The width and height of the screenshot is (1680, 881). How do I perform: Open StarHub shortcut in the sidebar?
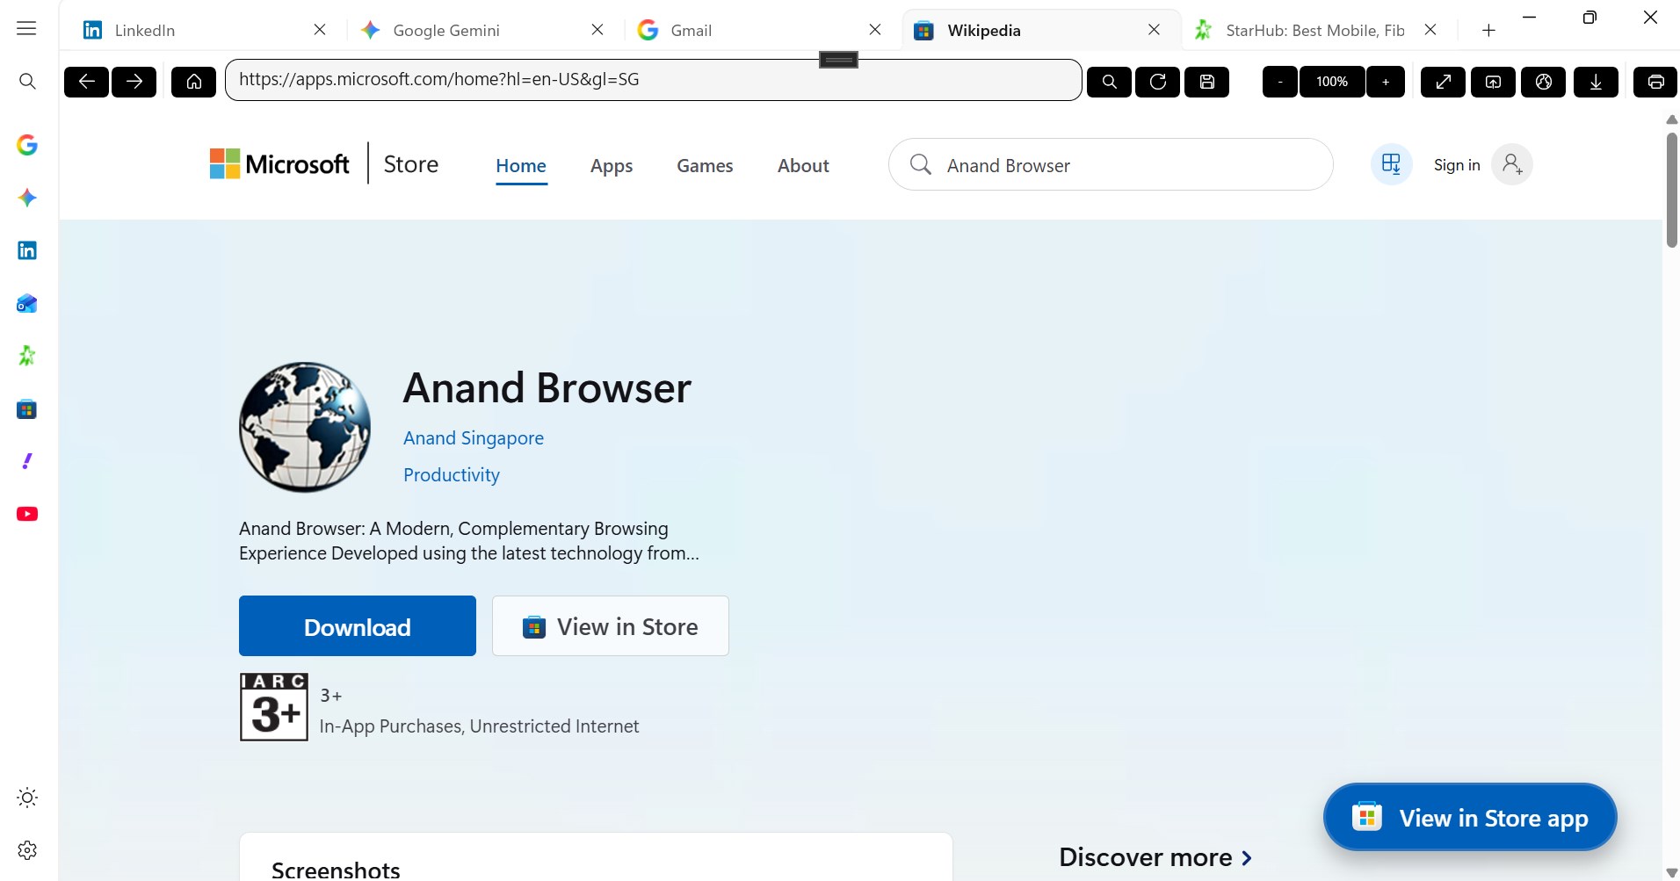click(x=27, y=356)
